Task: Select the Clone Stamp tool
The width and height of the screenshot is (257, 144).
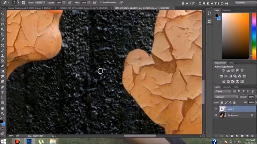Action: point(2,56)
